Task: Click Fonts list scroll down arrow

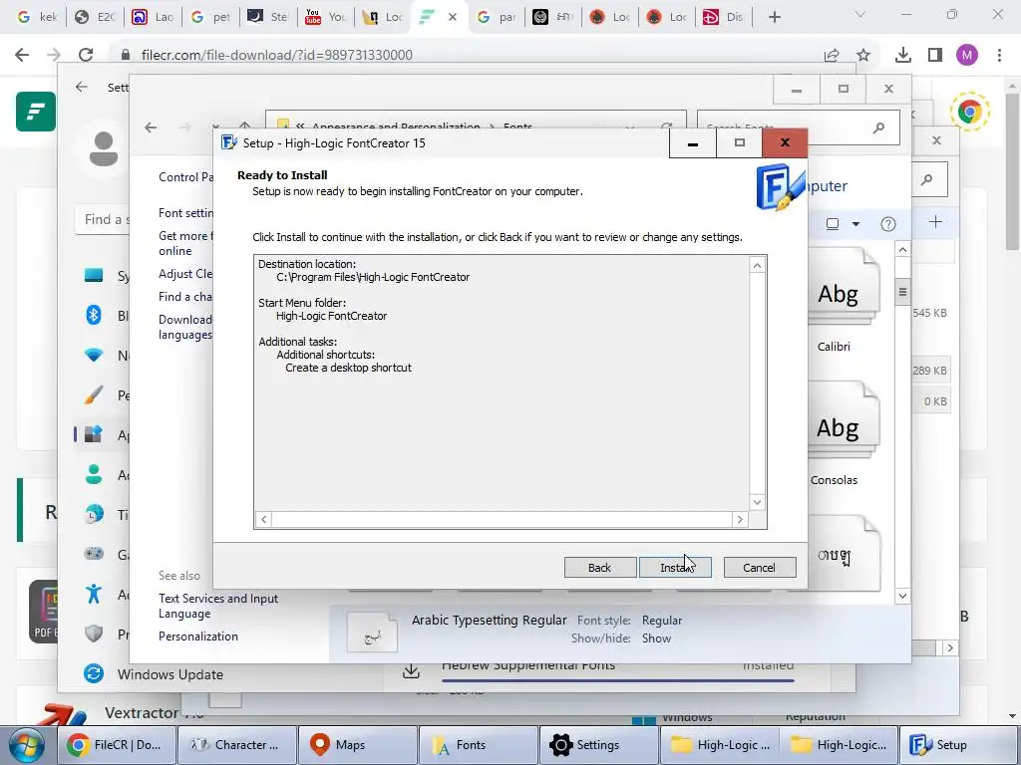Action: (902, 596)
